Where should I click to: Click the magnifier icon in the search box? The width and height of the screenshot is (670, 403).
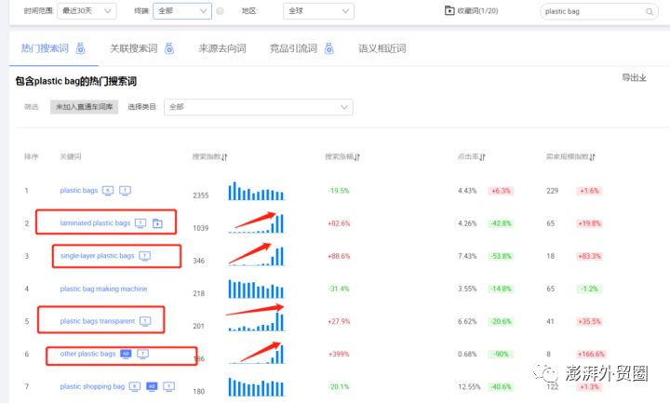pos(650,12)
